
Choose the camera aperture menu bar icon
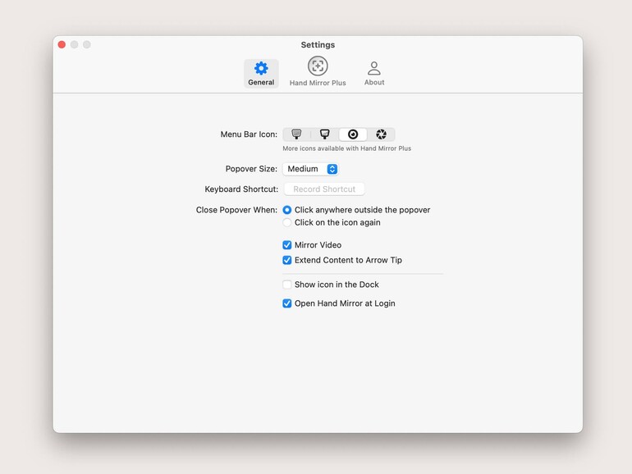click(x=381, y=134)
